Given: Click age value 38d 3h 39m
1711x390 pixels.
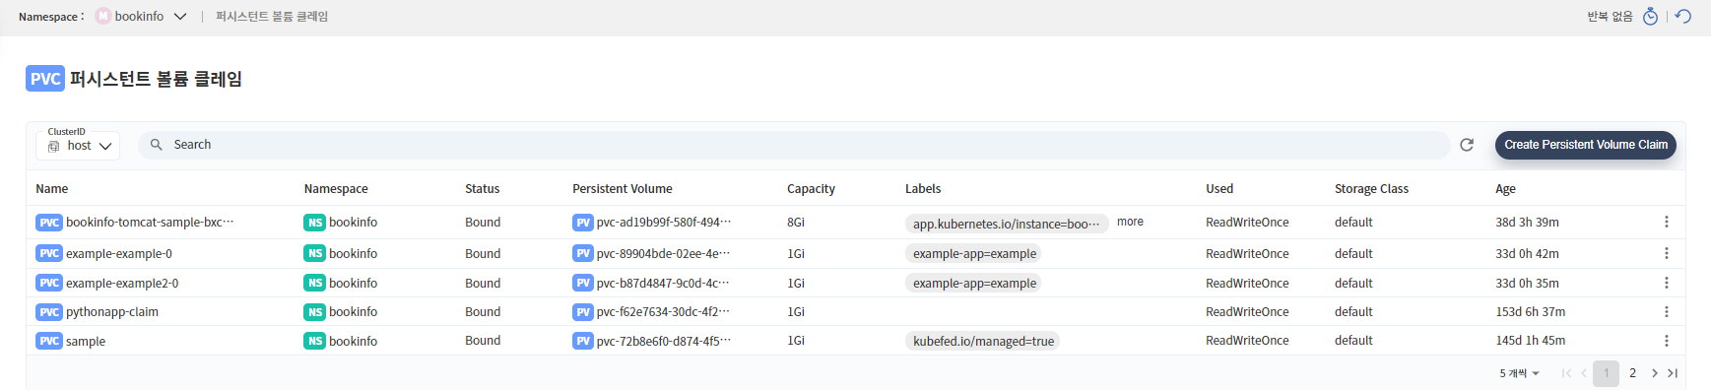Looking at the screenshot, I should point(1527,223).
